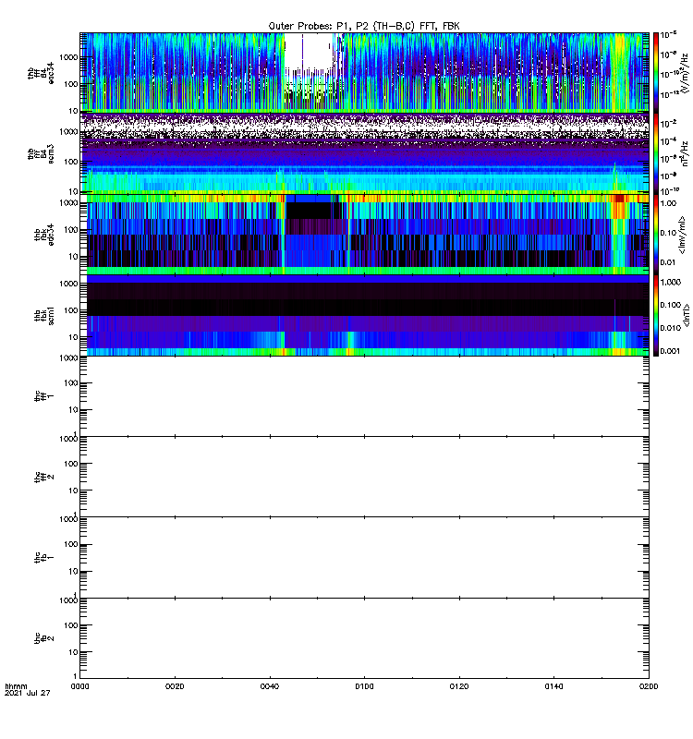Screen dimensions: 693x739
Task: Click the '100' y-axis tick of thb fff edc34 panel
Action: 71,84
